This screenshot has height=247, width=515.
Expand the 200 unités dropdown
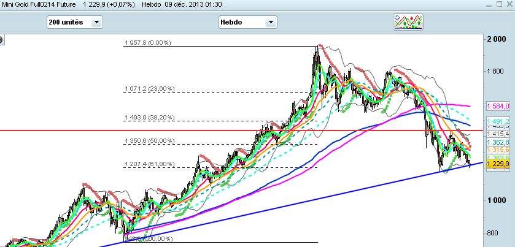[96, 22]
